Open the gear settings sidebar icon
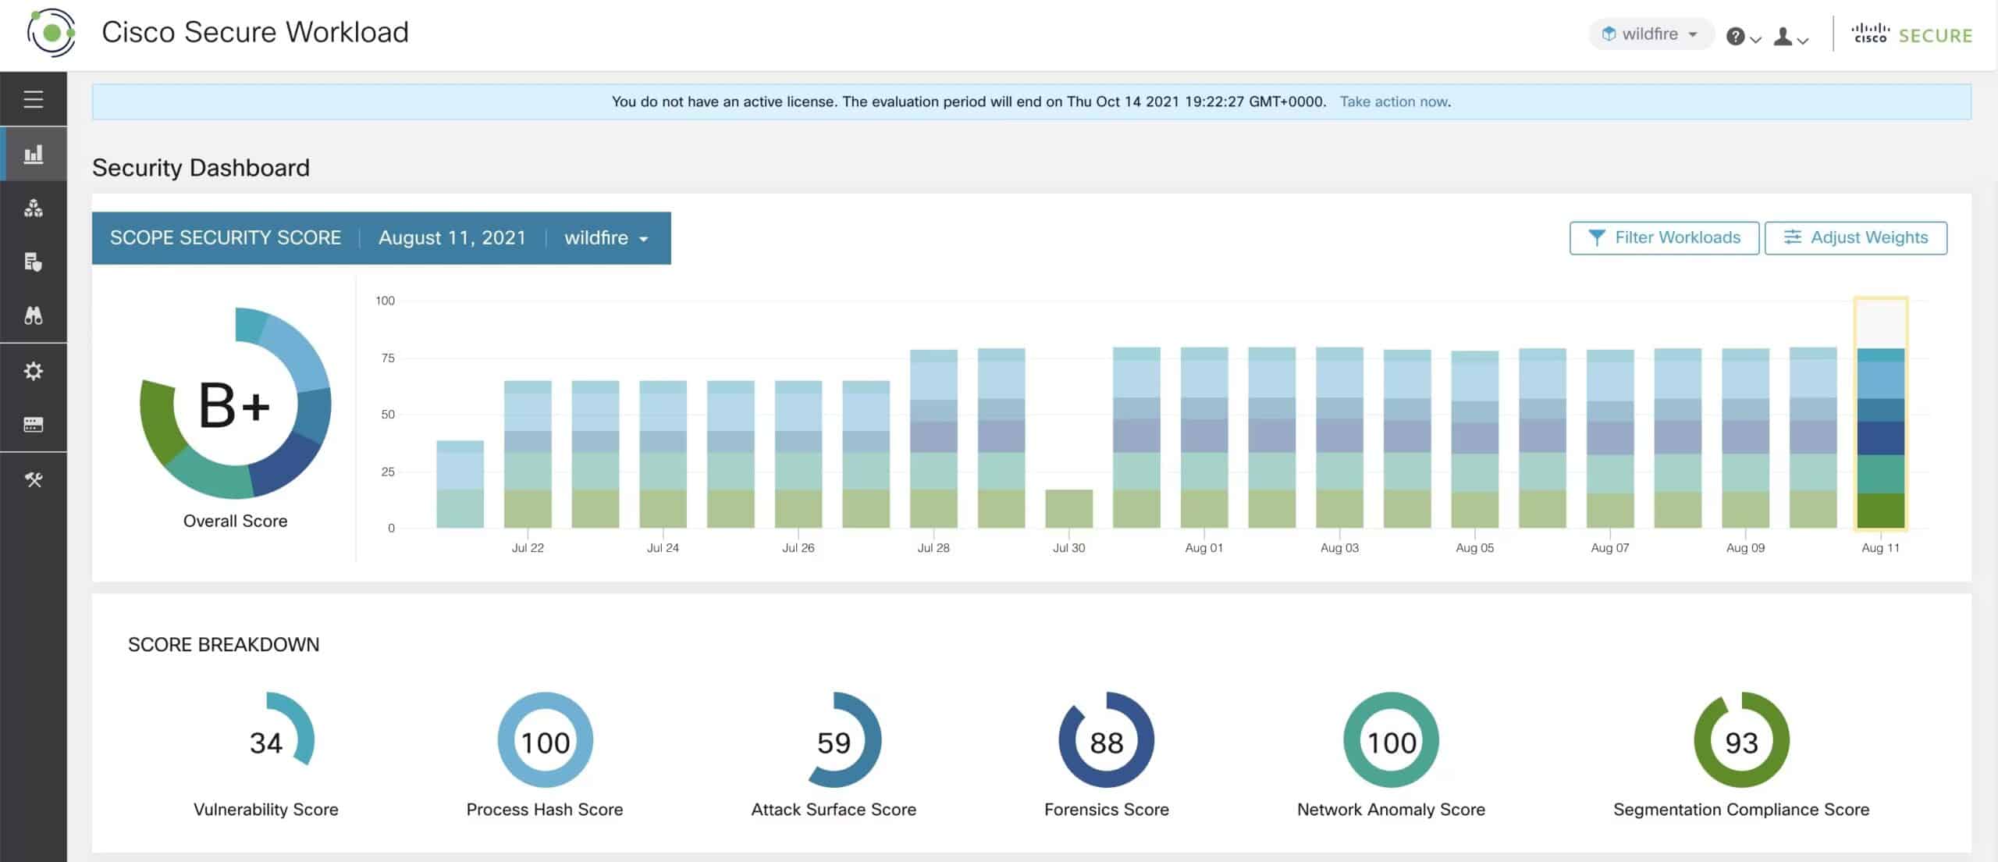1998x862 pixels. point(33,370)
